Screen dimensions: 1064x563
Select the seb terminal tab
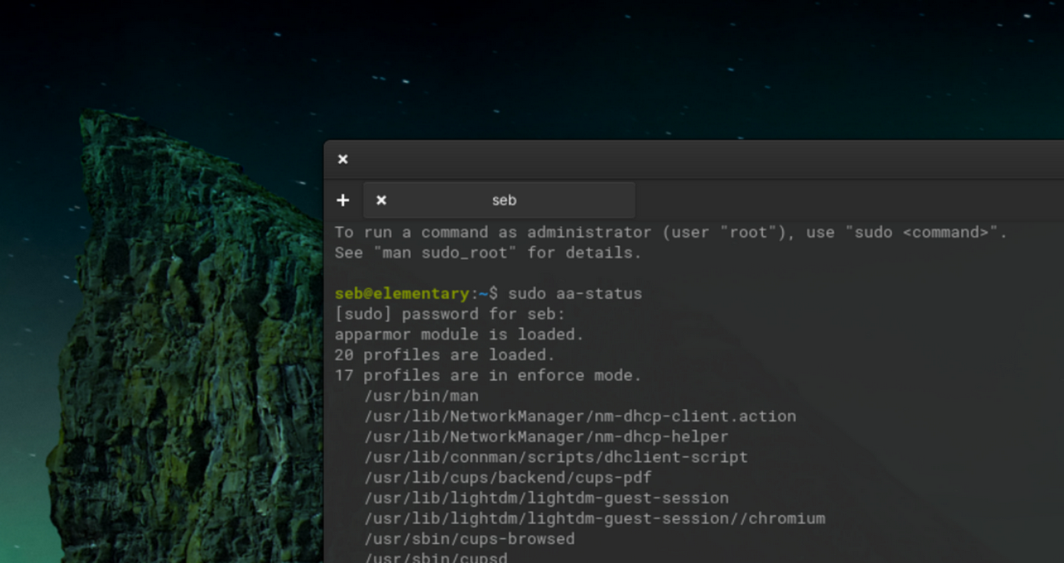click(x=504, y=200)
